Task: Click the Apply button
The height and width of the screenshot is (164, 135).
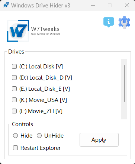Action: pyautogui.click(x=99, y=140)
